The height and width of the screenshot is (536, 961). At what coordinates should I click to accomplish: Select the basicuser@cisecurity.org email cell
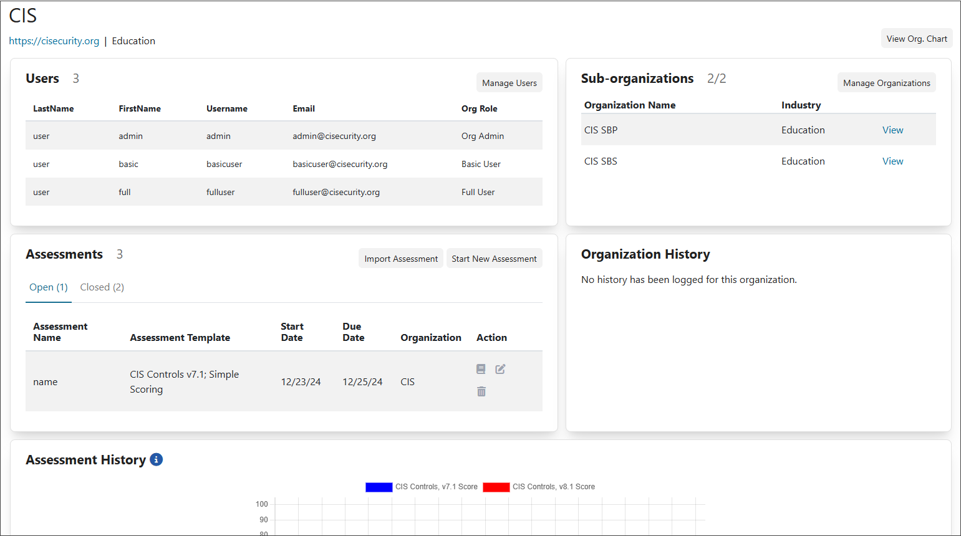click(340, 164)
